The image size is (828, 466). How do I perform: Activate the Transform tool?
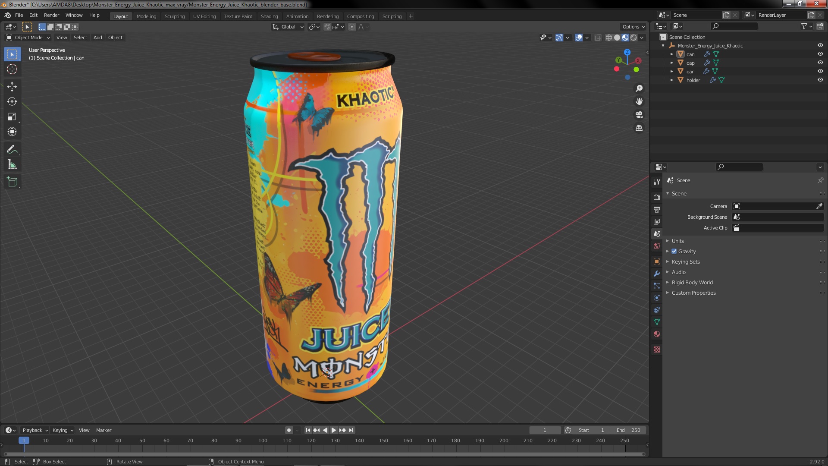(12, 132)
